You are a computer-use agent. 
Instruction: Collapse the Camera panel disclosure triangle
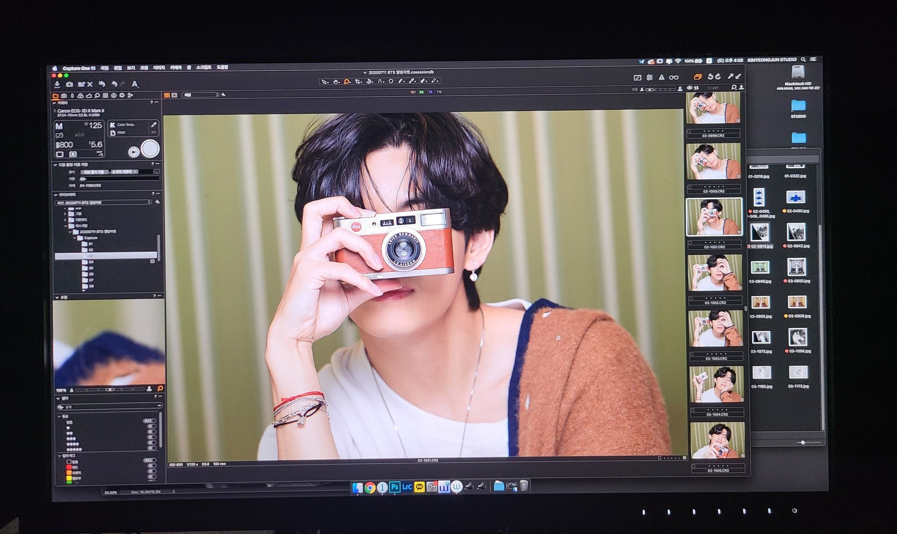pos(55,103)
